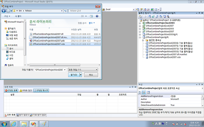204x127 pixels.
Task: Click the Release 검색 search field
Action: (x=83, y=11)
